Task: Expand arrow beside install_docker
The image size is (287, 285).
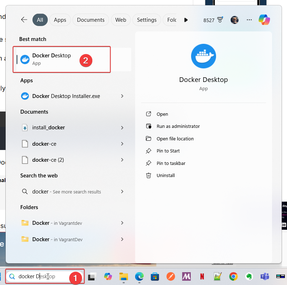Action: [x=122, y=128]
